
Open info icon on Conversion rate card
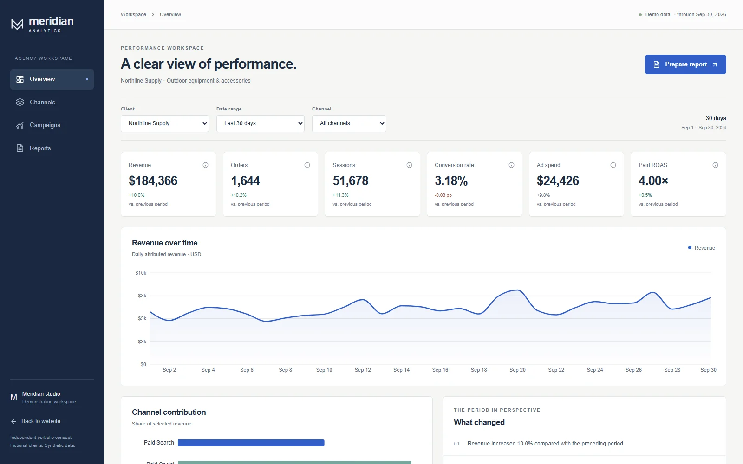click(x=511, y=165)
